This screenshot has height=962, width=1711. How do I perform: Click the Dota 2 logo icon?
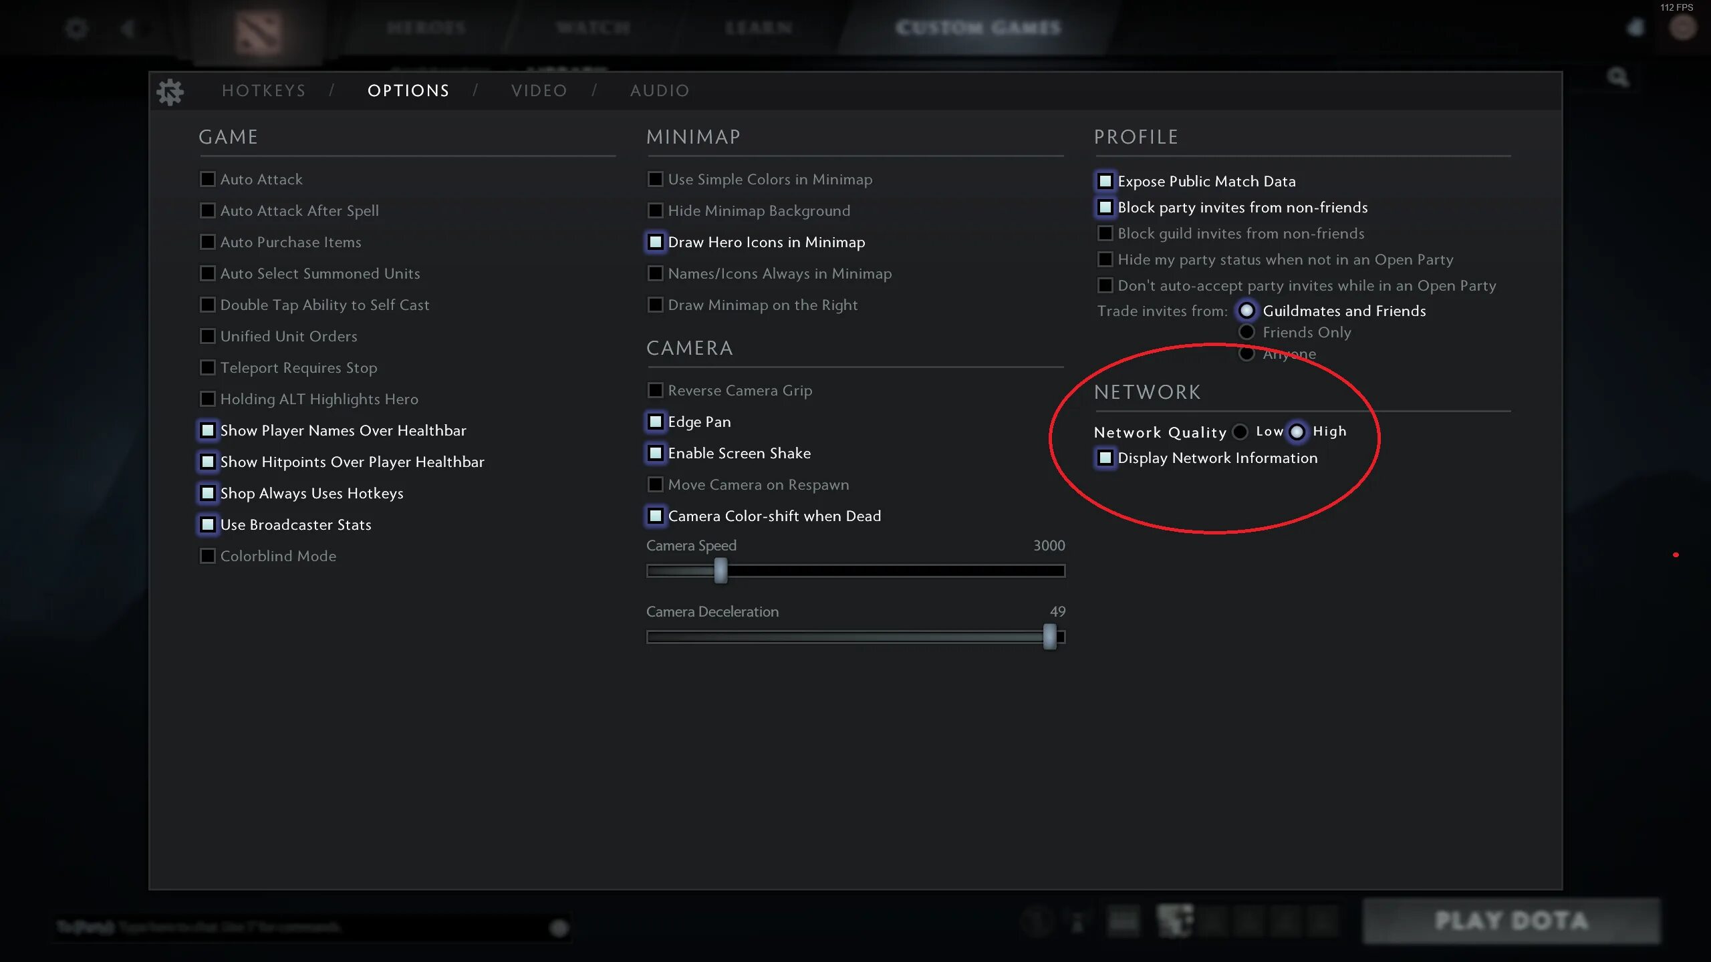[259, 31]
